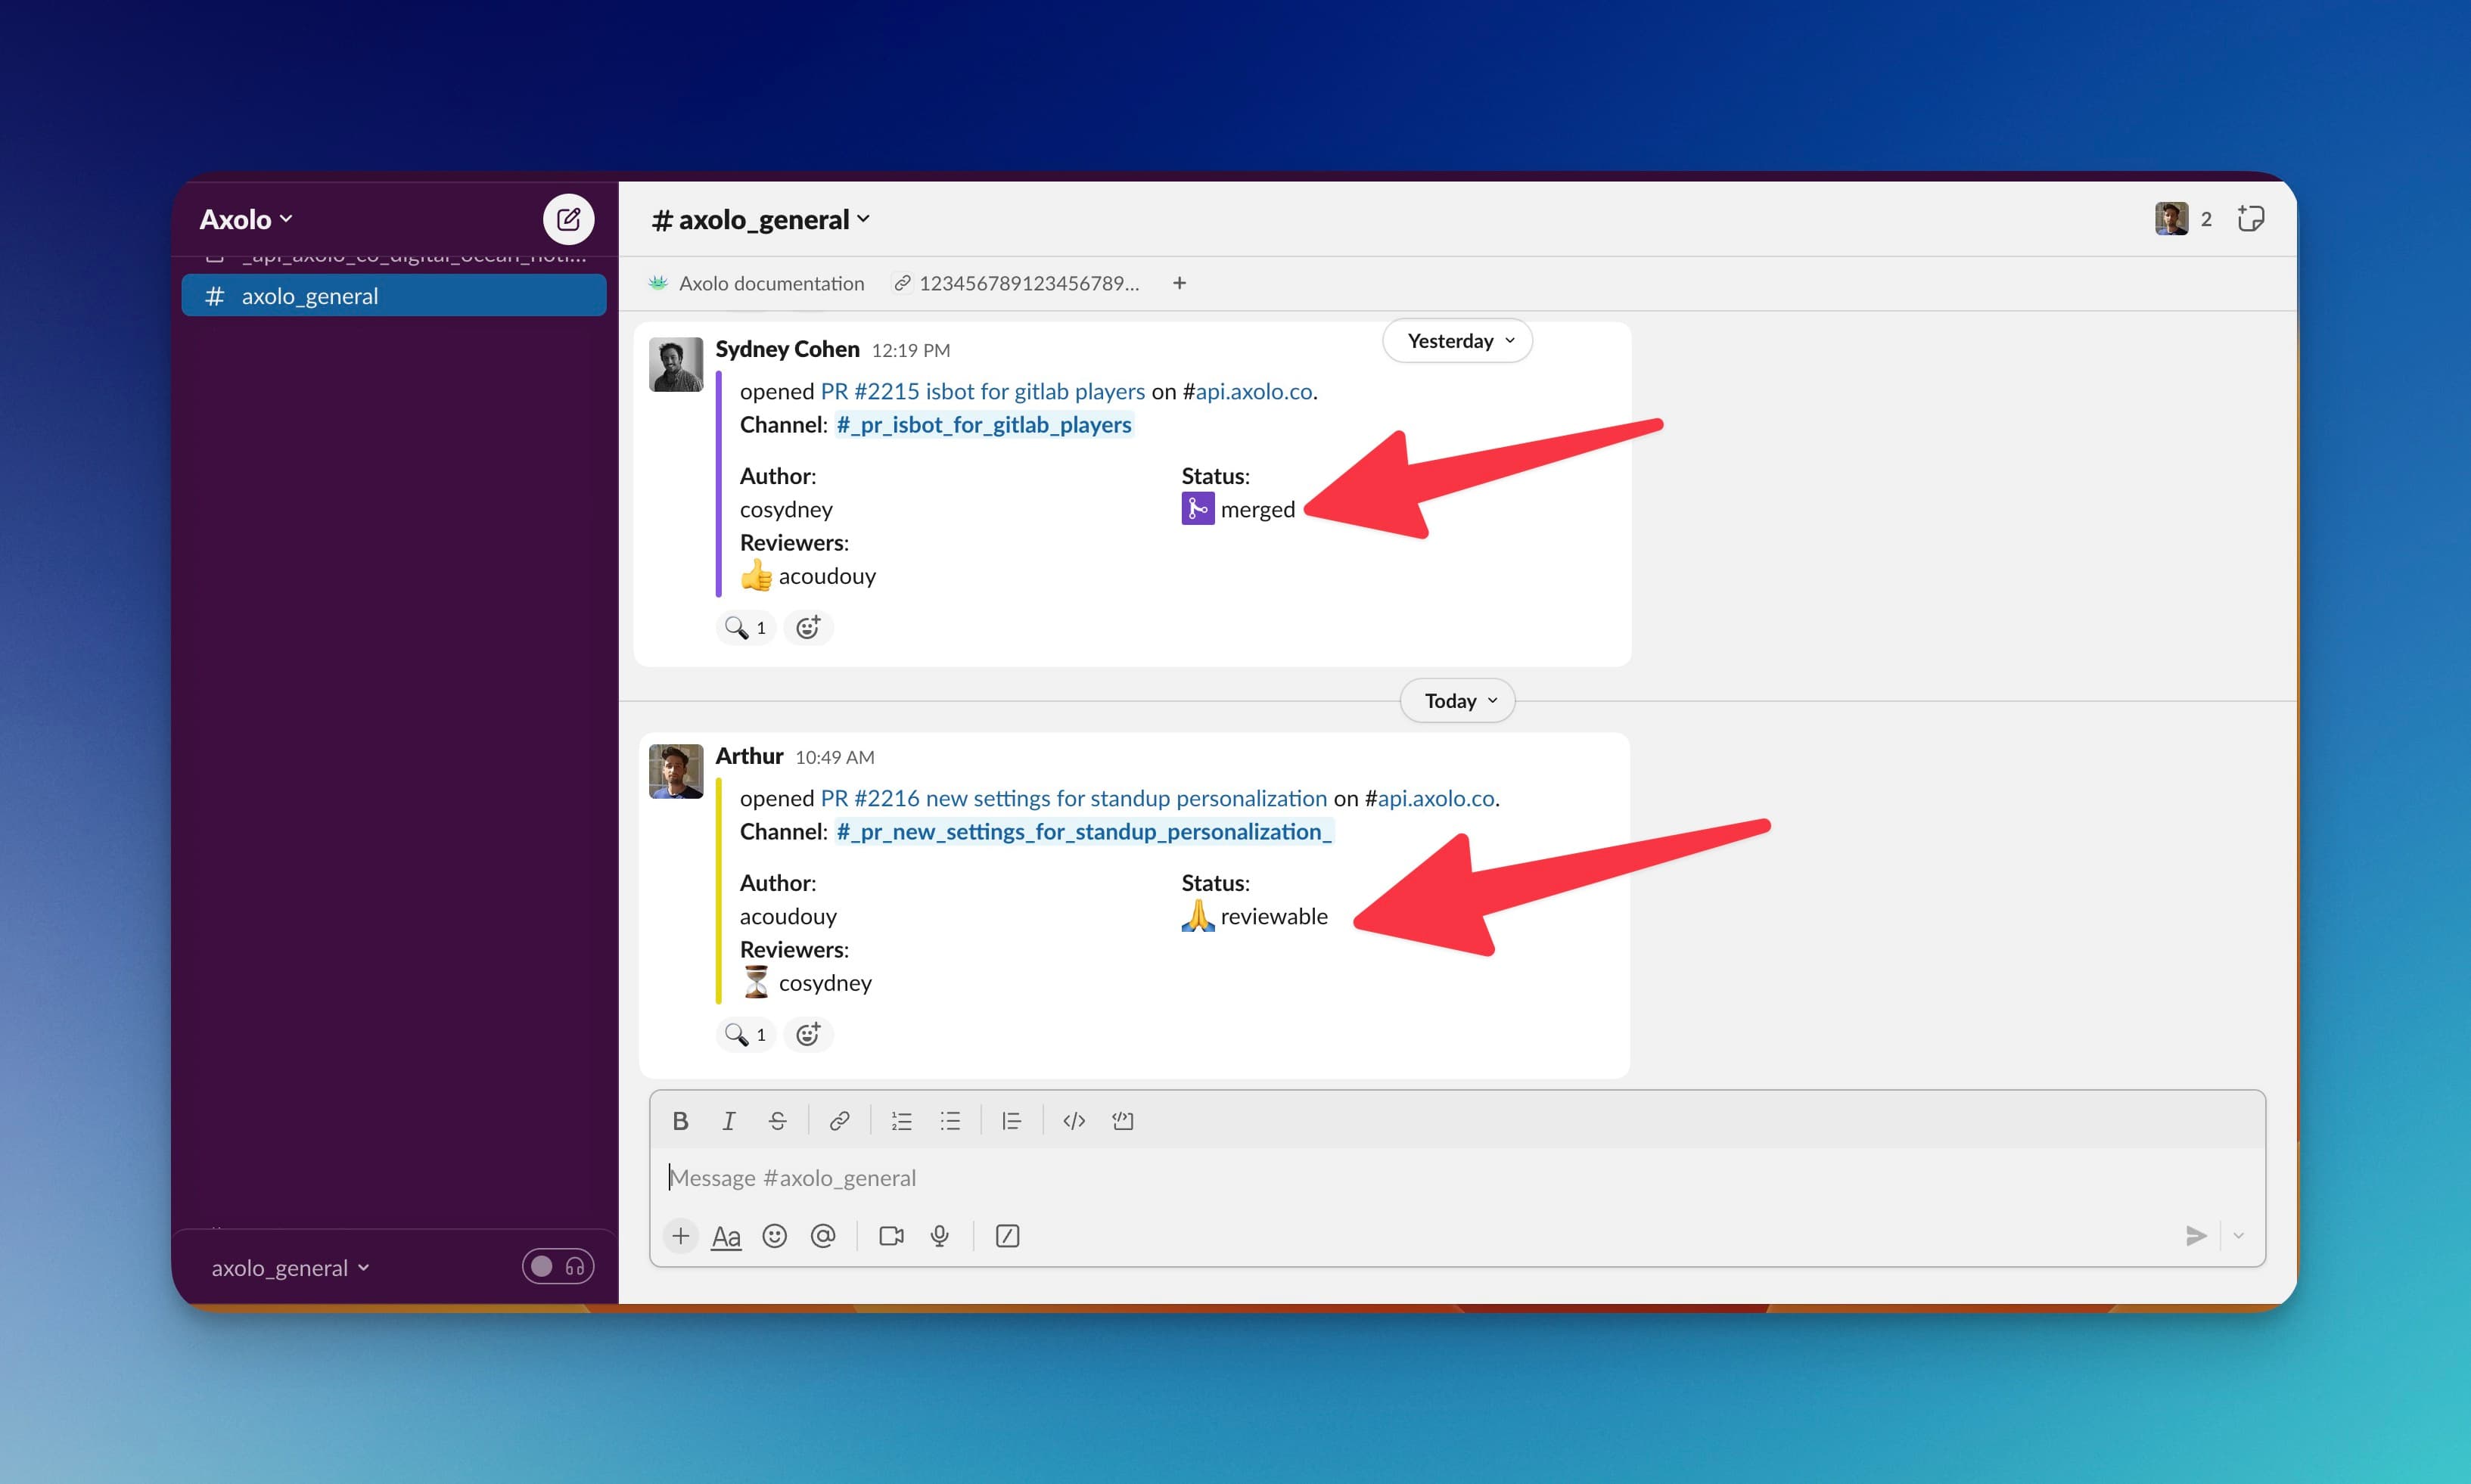Open axolo_general huddle dropdown at sidebar bottom
Viewport: 2471px width, 1484px height.
point(290,1268)
